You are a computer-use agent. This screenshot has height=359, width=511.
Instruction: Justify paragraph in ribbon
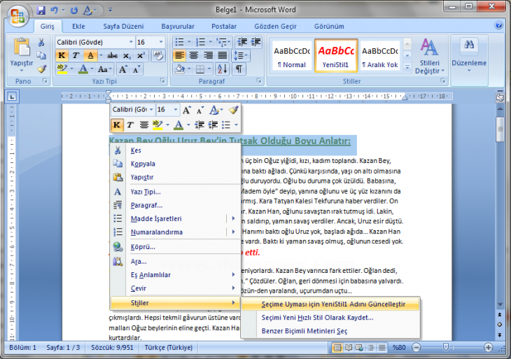[223, 56]
